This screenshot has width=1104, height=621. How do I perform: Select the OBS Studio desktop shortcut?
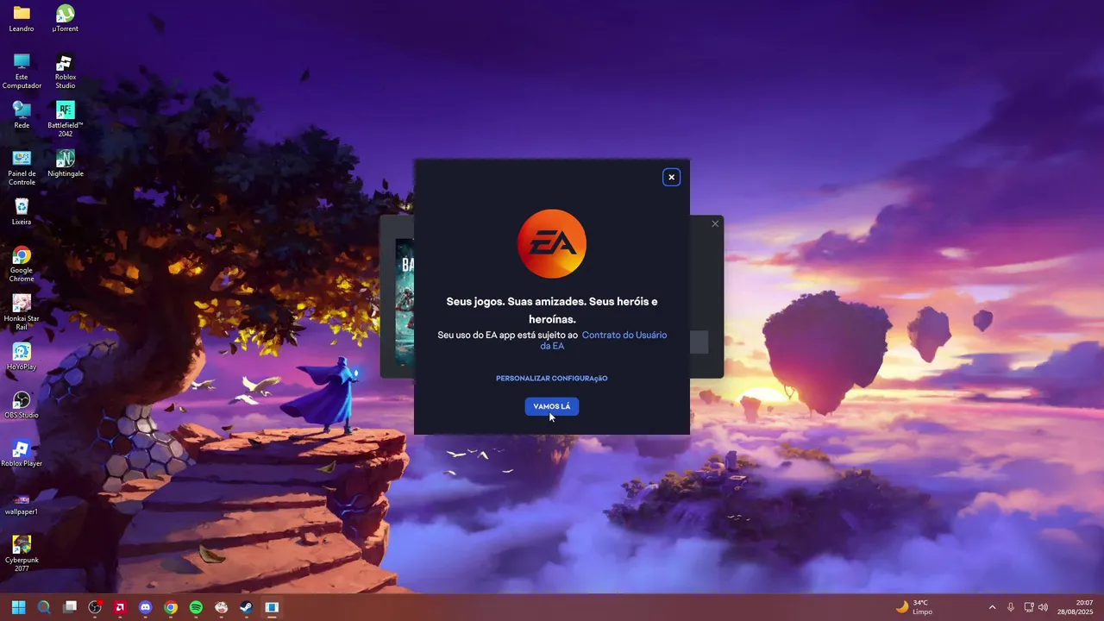(22, 405)
